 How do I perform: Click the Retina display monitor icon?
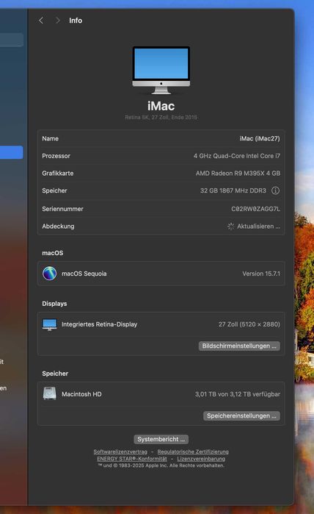point(49,324)
